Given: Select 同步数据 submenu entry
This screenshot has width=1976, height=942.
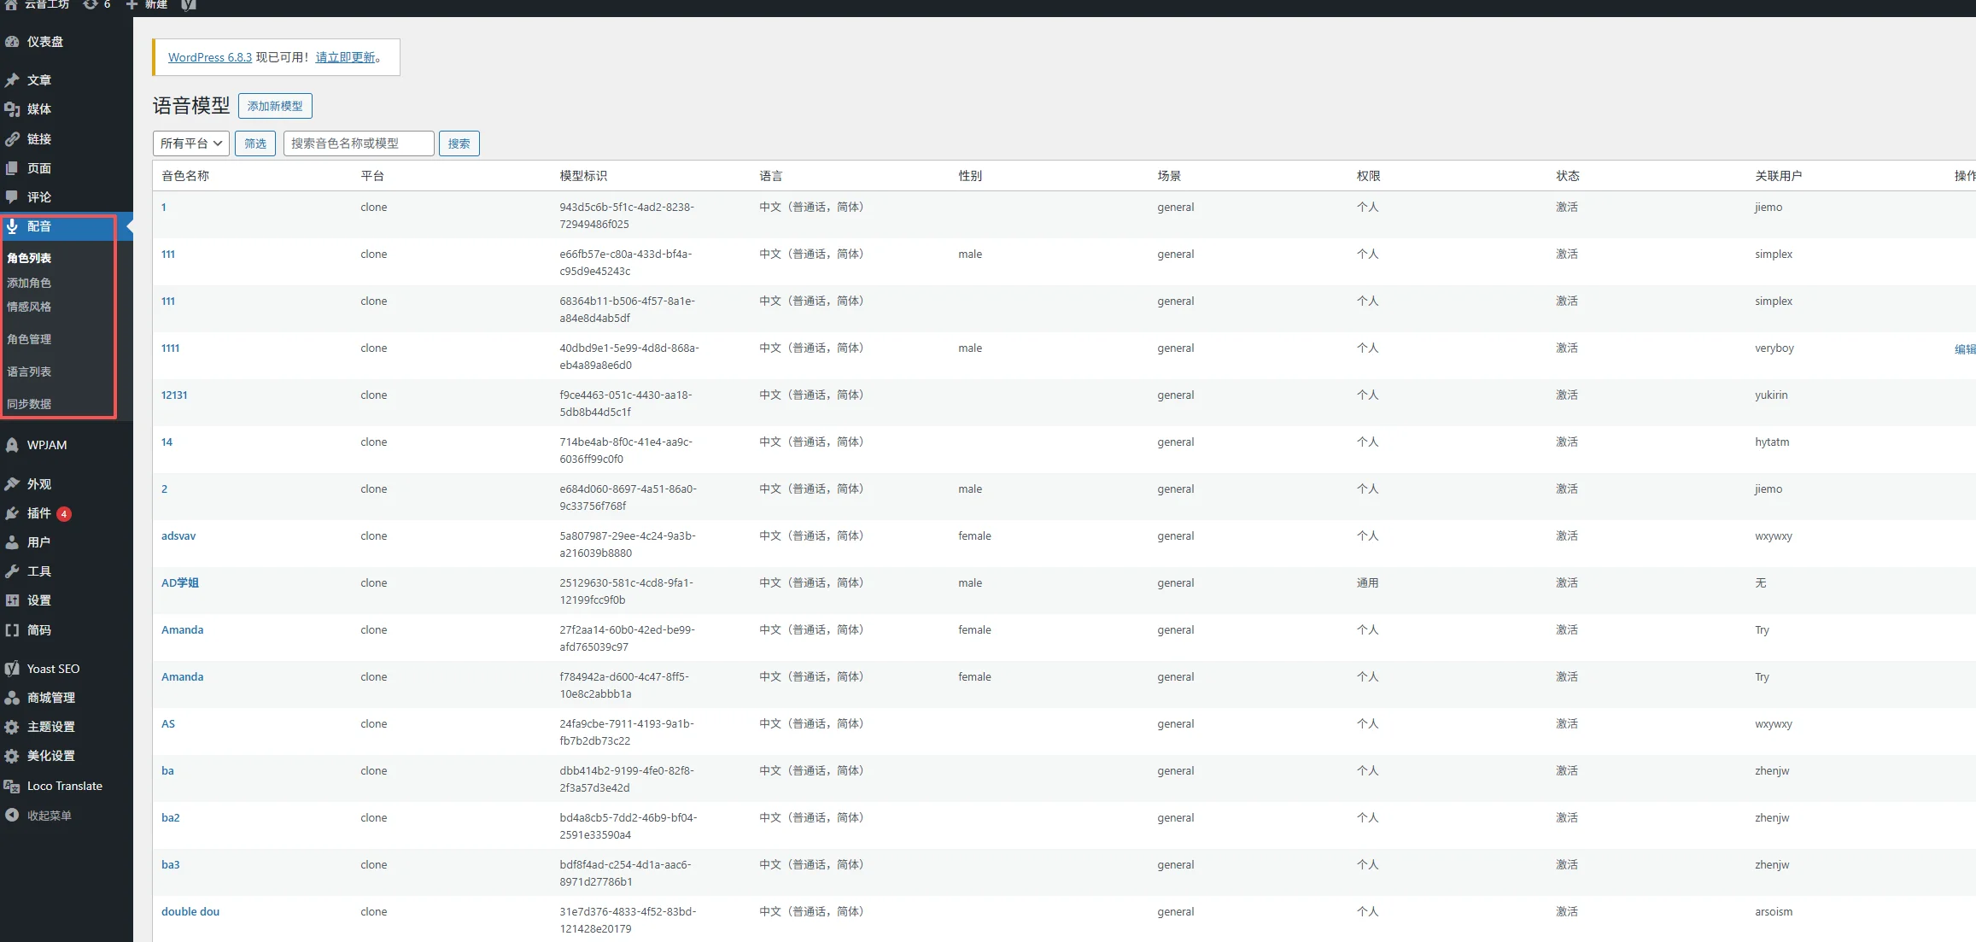Looking at the screenshot, I should (x=29, y=404).
